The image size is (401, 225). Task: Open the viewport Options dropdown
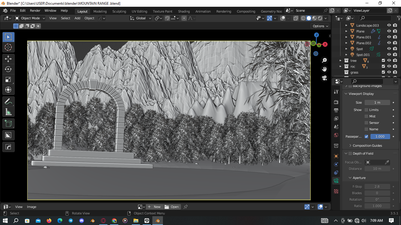click(x=320, y=26)
